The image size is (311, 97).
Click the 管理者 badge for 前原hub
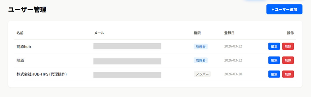pyautogui.click(x=201, y=46)
